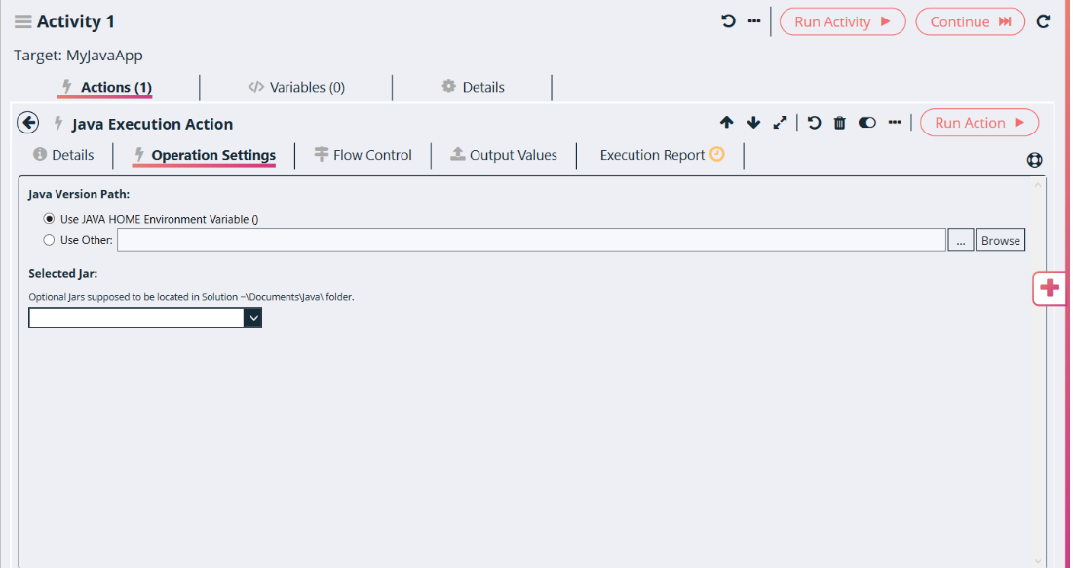Refresh using the circular arrow at top right
This screenshot has width=1073, height=568.
(x=1043, y=21)
